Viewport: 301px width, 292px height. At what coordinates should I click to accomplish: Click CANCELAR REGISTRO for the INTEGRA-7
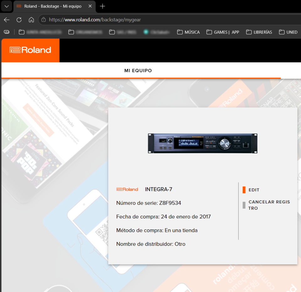(266, 205)
